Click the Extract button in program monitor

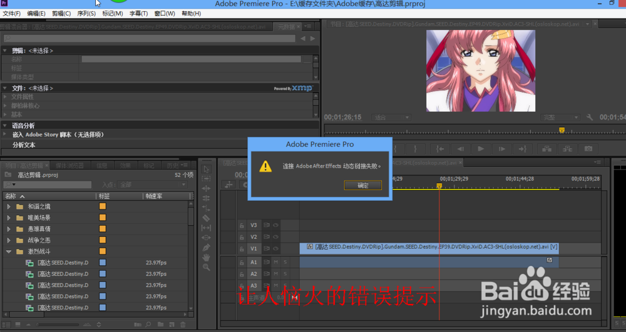pyautogui.click(x=567, y=149)
